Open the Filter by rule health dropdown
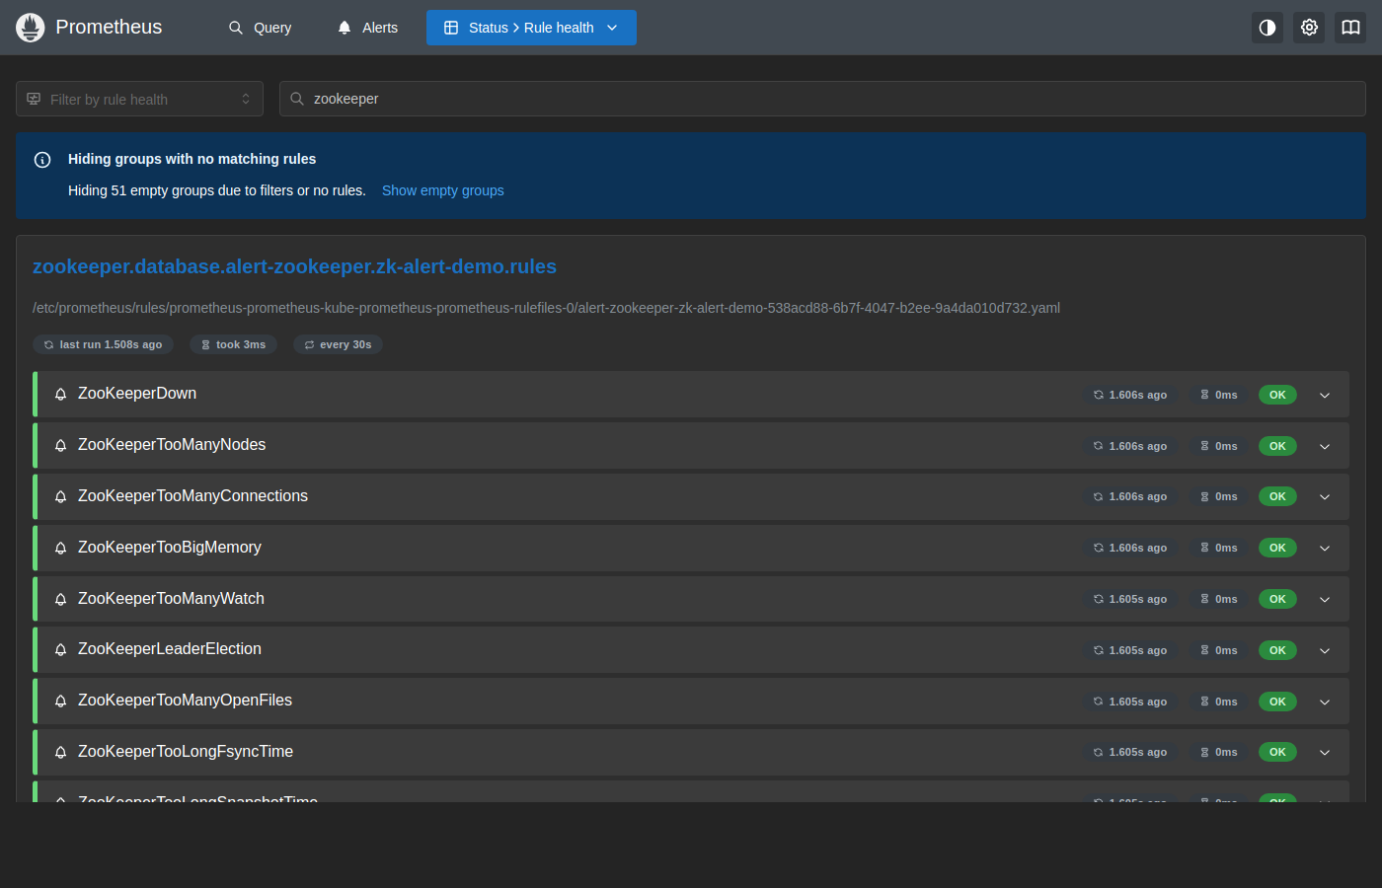Image resolution: width=1382 pixels, height=888 pixels. pyautogui.click(x=139, y=99)
